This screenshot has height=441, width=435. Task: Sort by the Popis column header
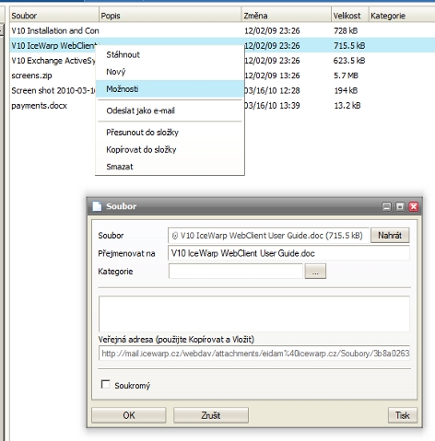[170, 16]
